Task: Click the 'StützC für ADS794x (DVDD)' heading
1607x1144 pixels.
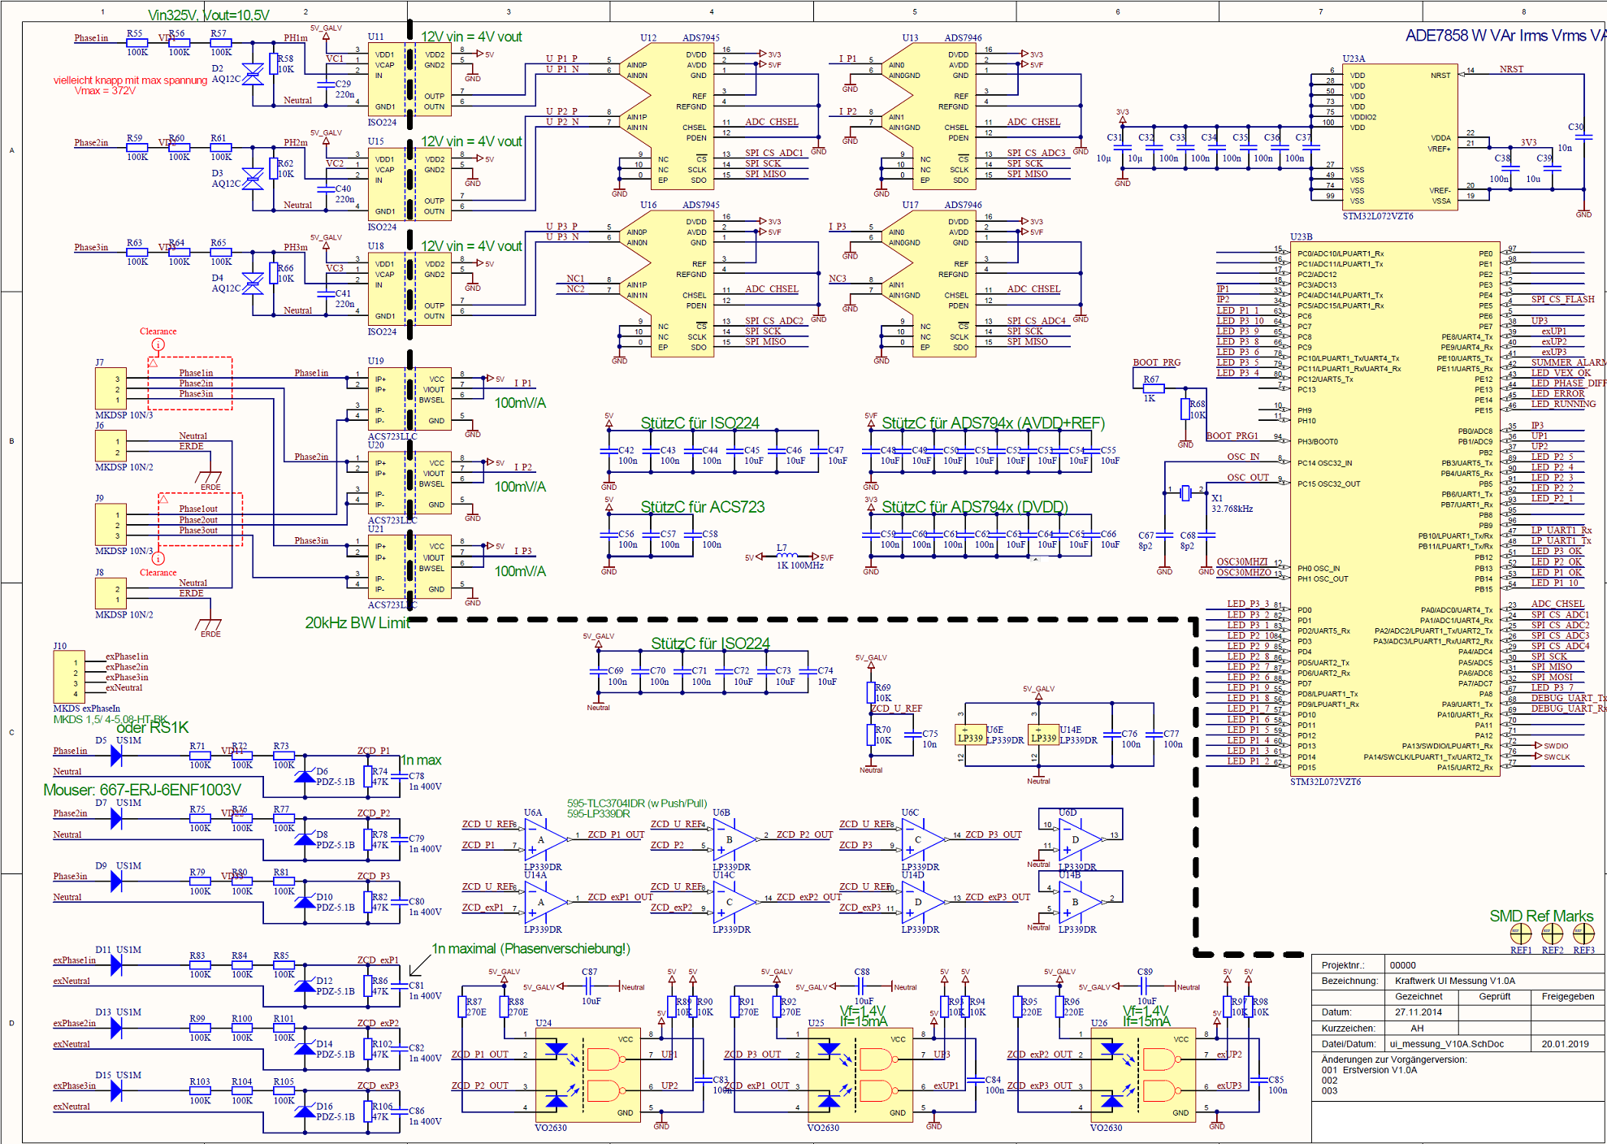Action: click(975, 507)
